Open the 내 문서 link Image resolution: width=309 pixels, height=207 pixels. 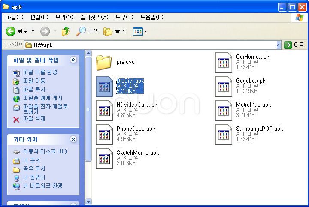[31, 160]
